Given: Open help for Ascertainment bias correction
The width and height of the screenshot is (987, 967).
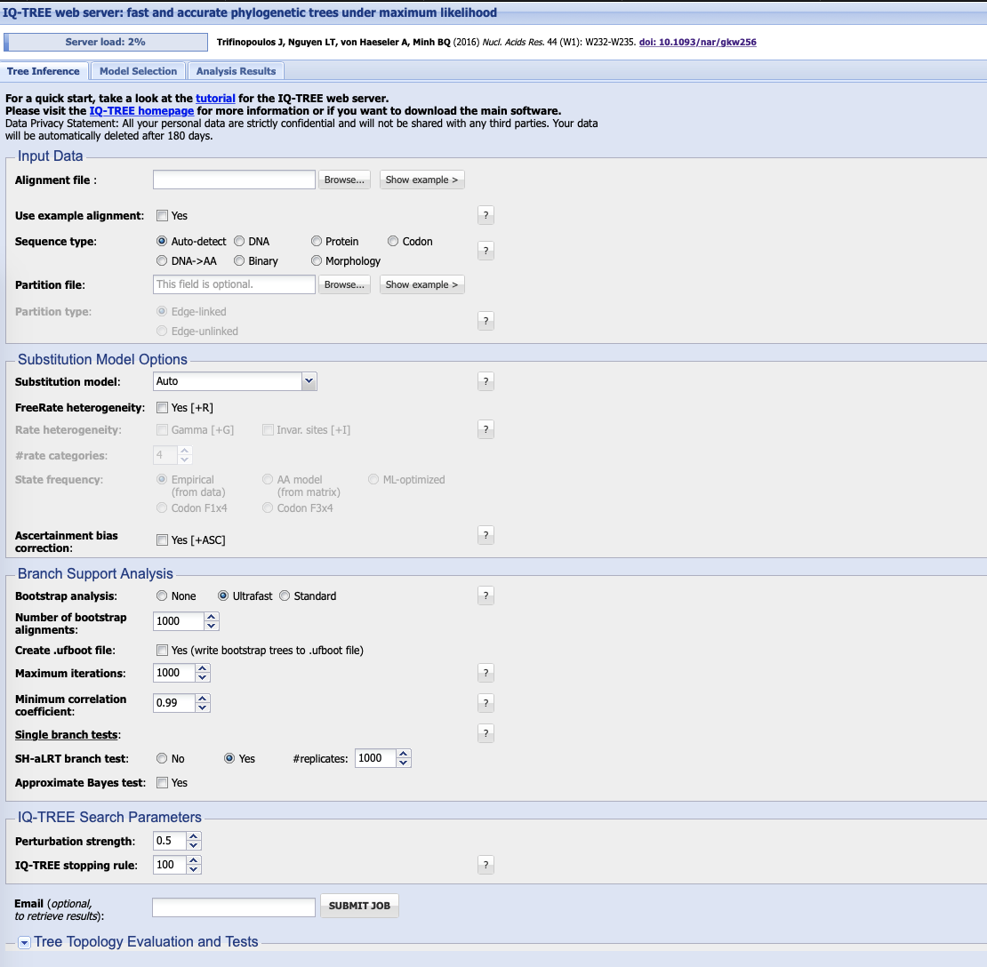Looking at the screenshot, I should pos(485,535).
